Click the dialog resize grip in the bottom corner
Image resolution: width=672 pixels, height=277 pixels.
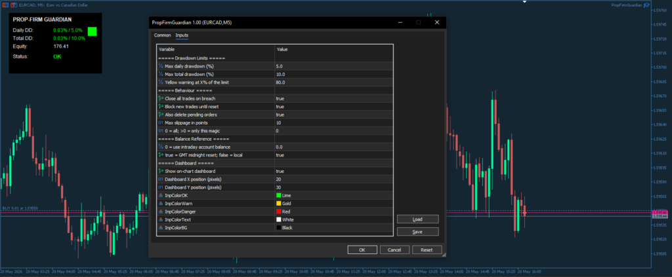click(444, 255)
